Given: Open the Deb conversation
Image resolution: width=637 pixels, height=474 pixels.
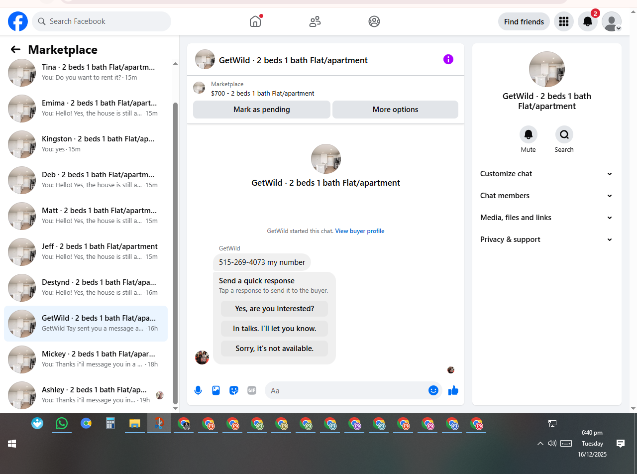Looking at the screenshot, I should point(86,180).
